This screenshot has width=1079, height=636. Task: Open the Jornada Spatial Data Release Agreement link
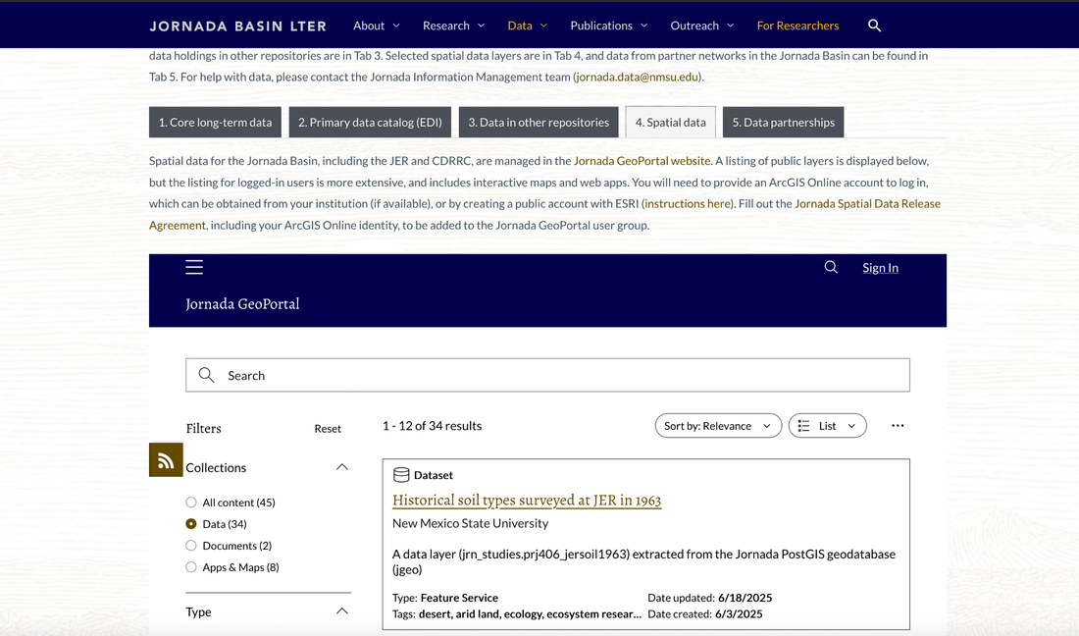pos(868,204)
